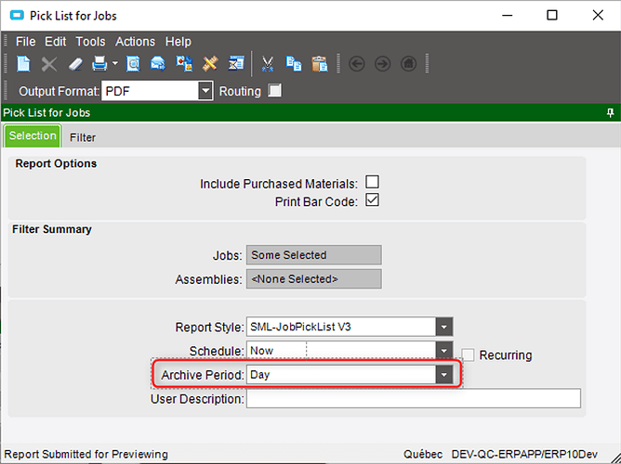This screenshot has height=464, width=621.
Task: Click the Cut scissors icon
Action: pos(268,64)
